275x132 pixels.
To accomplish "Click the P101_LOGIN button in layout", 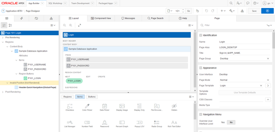I will pyautogui.click(x=74, y=81).
